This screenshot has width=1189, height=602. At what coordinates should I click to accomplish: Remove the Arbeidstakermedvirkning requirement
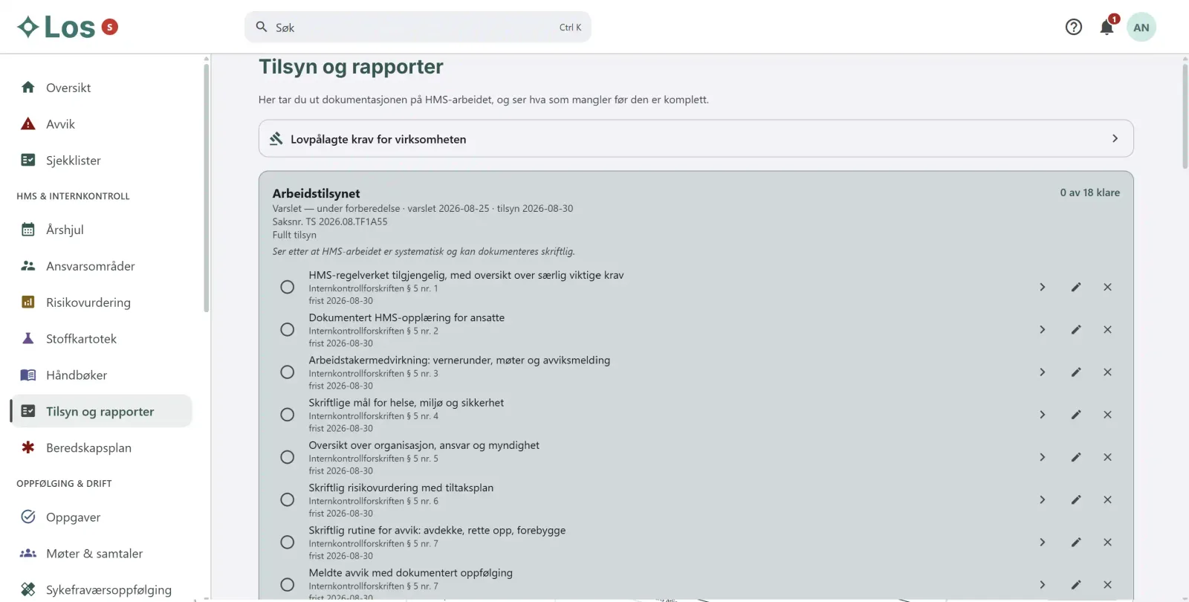coord(1107,372)
